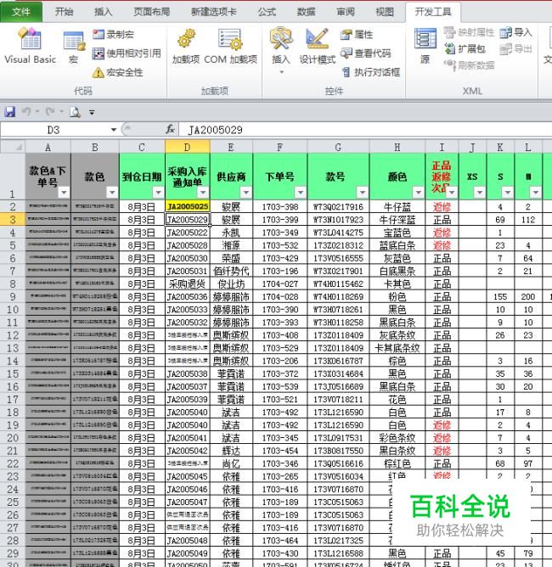Select cell 1704-027 in 下单号

click(x=280, y=283)
